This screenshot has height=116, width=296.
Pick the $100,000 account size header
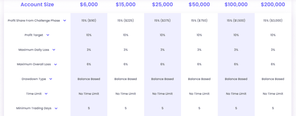click(x=236, y=5)
